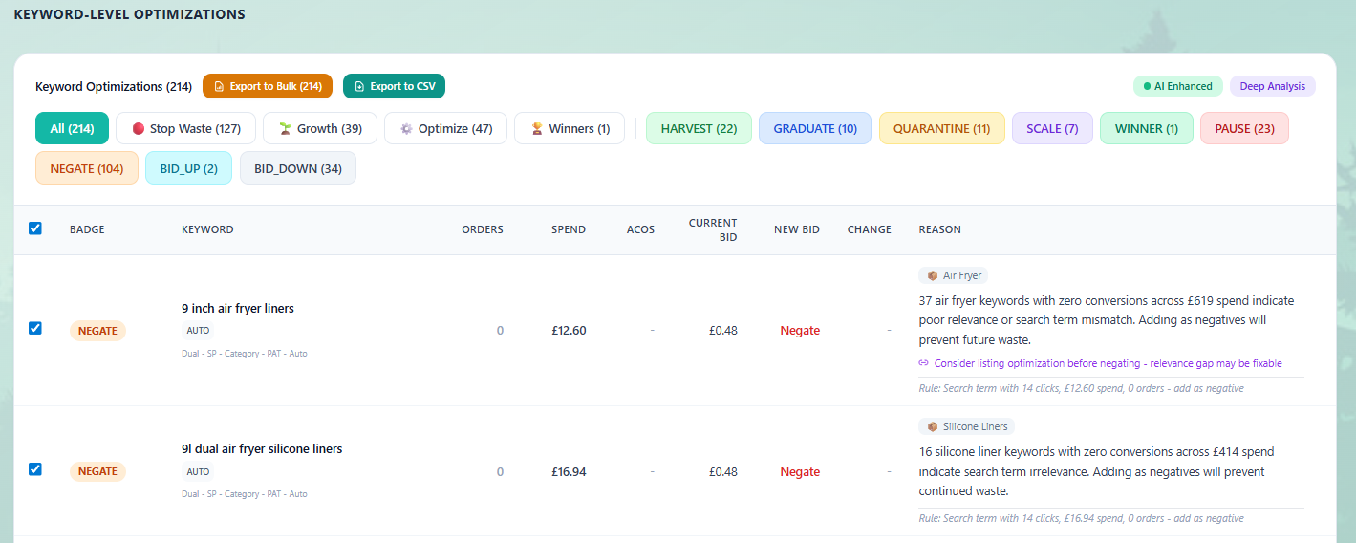Image resolution: width=1356 pixels, height=543 pixels.
Task: Open the listing optimization suggestion link
Action: [x=1108, y=363]
